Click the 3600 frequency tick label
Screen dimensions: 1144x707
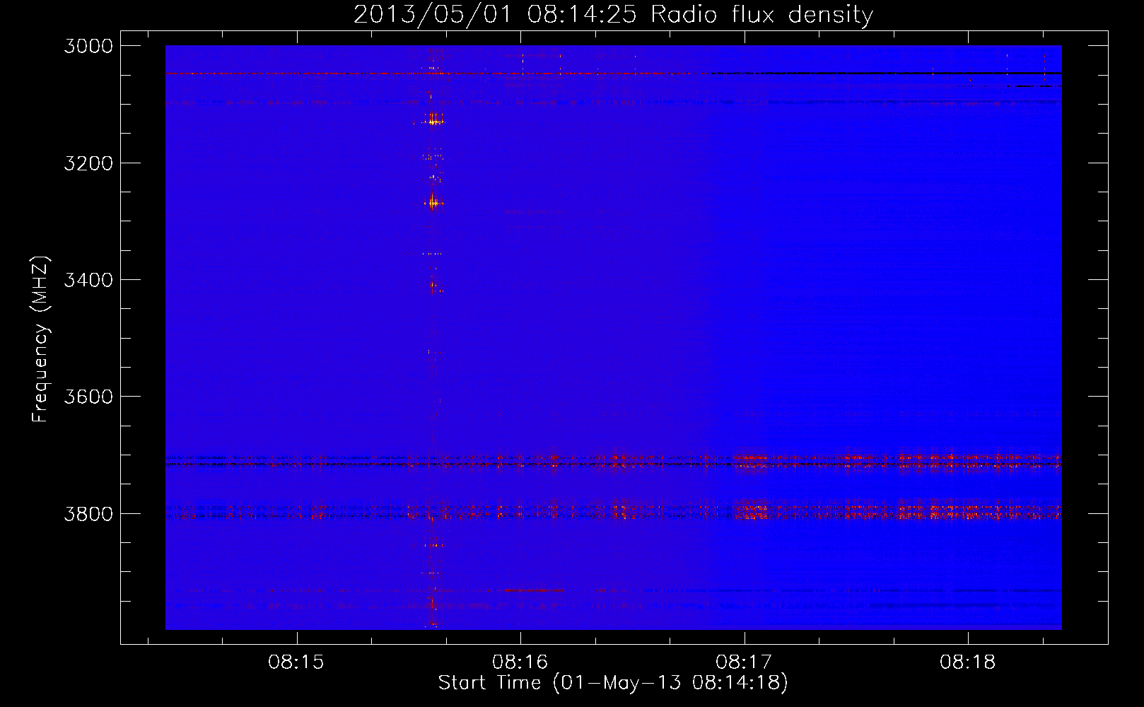coord(88,397)
